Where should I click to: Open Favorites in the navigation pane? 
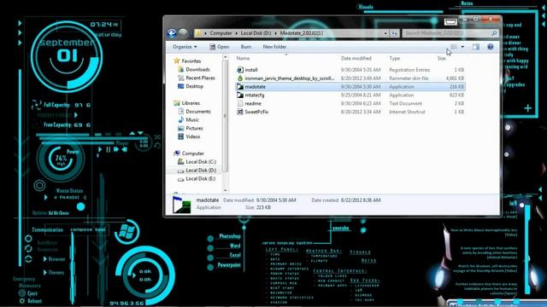[x=191, y=61]
